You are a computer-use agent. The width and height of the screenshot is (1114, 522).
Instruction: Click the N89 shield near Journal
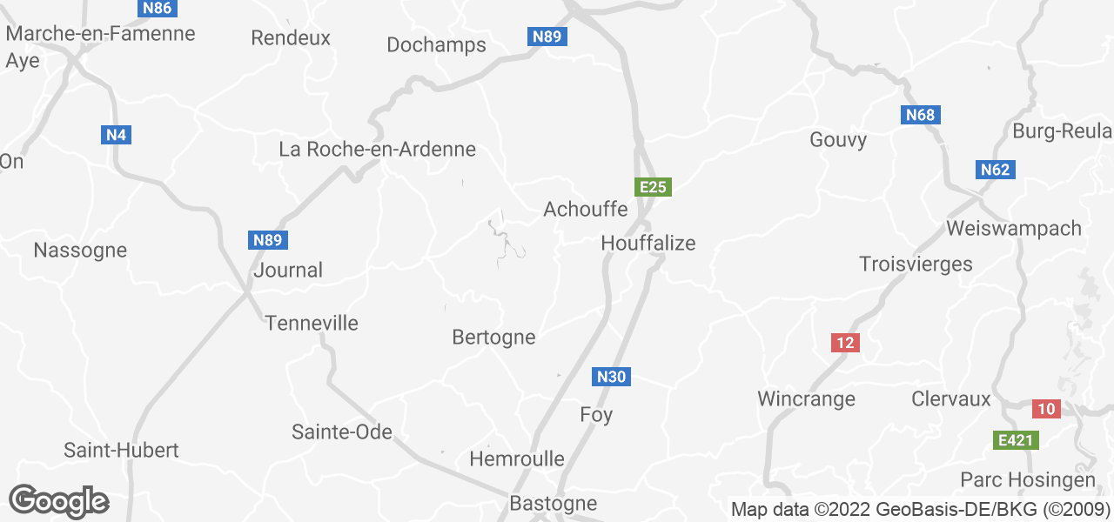[x=268, y=240]
